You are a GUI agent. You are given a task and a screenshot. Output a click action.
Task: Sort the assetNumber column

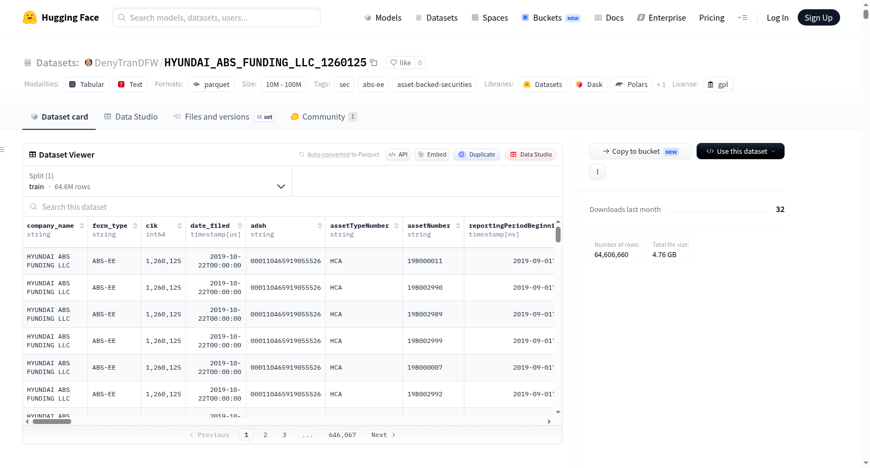[458, 226]
